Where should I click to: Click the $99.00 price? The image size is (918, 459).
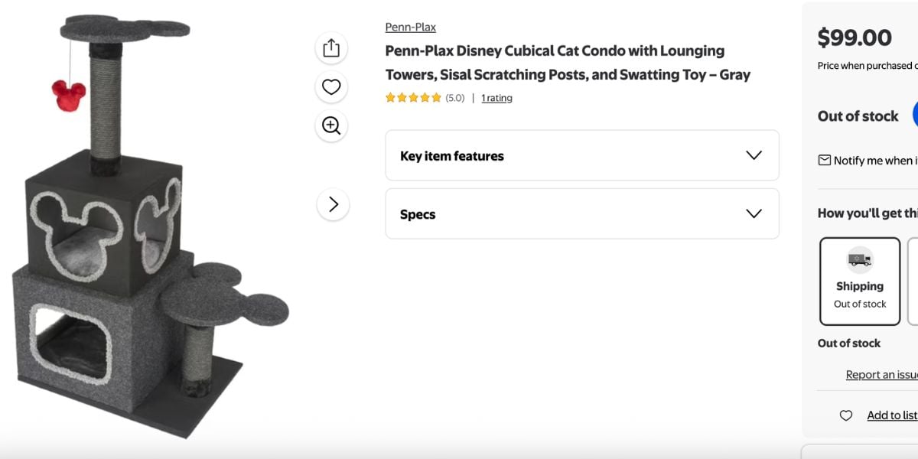coord(855,37)
